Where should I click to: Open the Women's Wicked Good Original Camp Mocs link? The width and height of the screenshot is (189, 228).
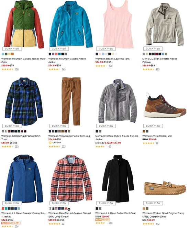coord(163,215)
